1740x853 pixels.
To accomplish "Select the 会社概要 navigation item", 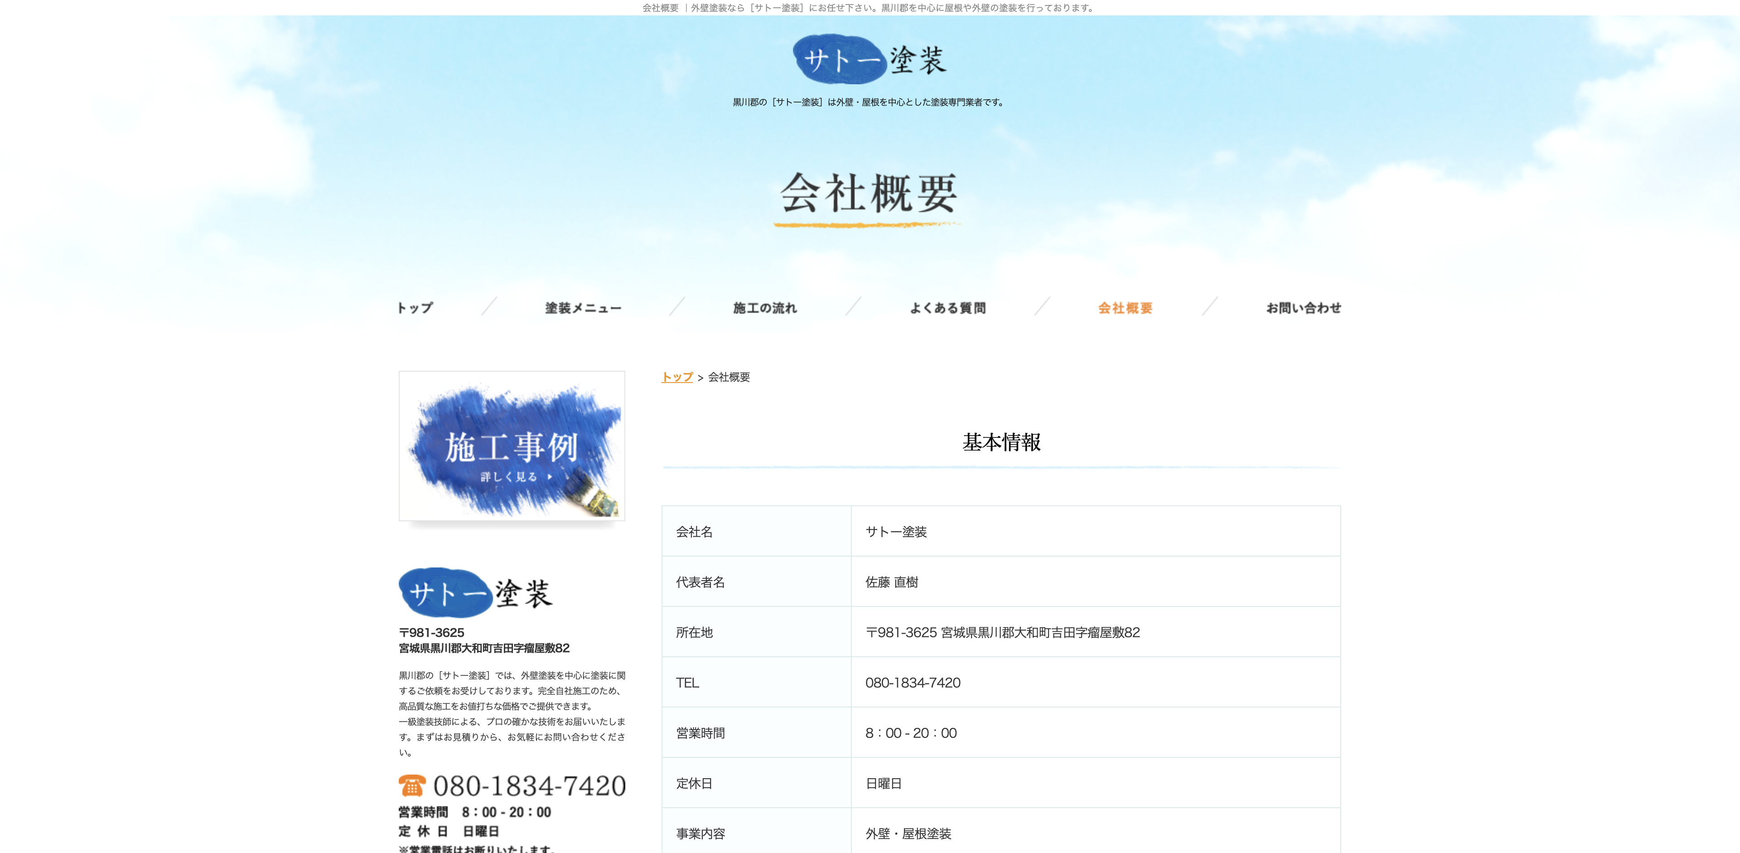I will click(x=1125, y=308).
